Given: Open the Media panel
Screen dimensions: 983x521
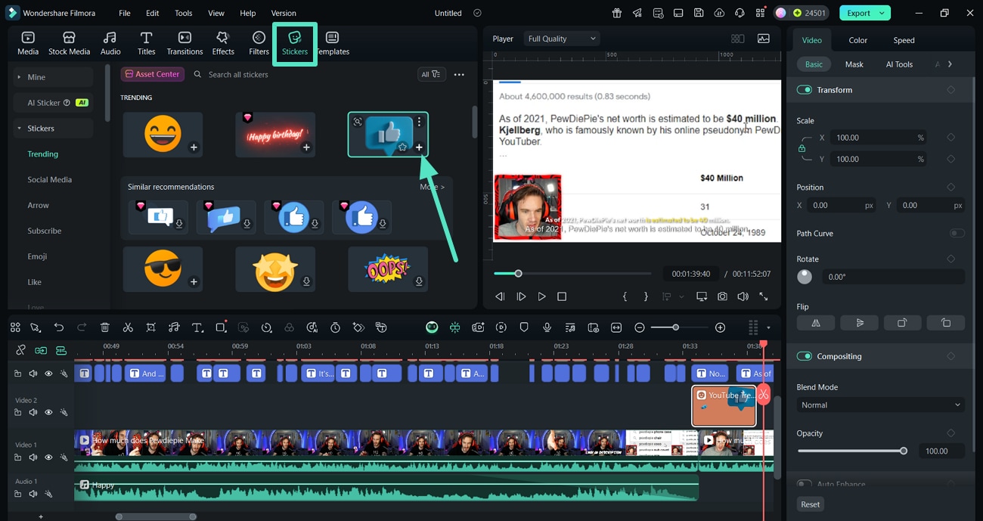Looking at the screenshot, I should click(28, 43).
